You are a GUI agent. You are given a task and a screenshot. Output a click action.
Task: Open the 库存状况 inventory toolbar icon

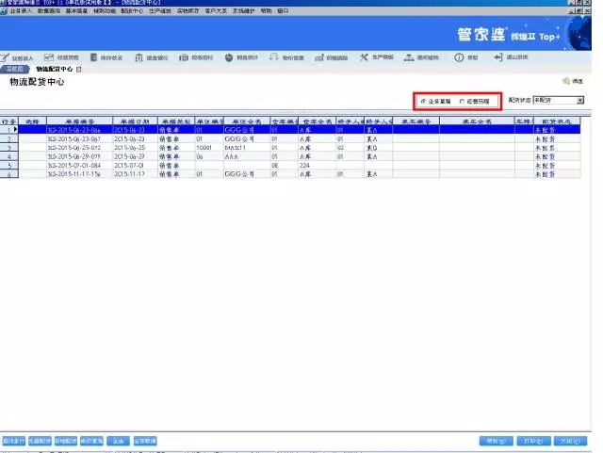[108, 57]
